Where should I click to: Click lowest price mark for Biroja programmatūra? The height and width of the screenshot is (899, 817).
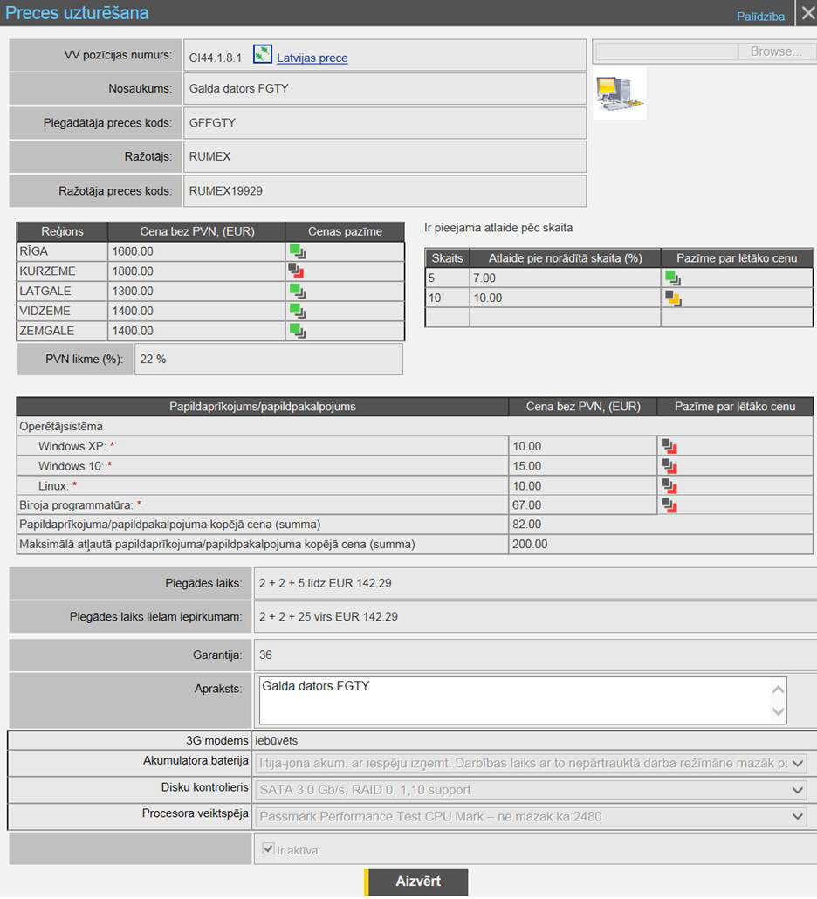click(x=669, y=504)
